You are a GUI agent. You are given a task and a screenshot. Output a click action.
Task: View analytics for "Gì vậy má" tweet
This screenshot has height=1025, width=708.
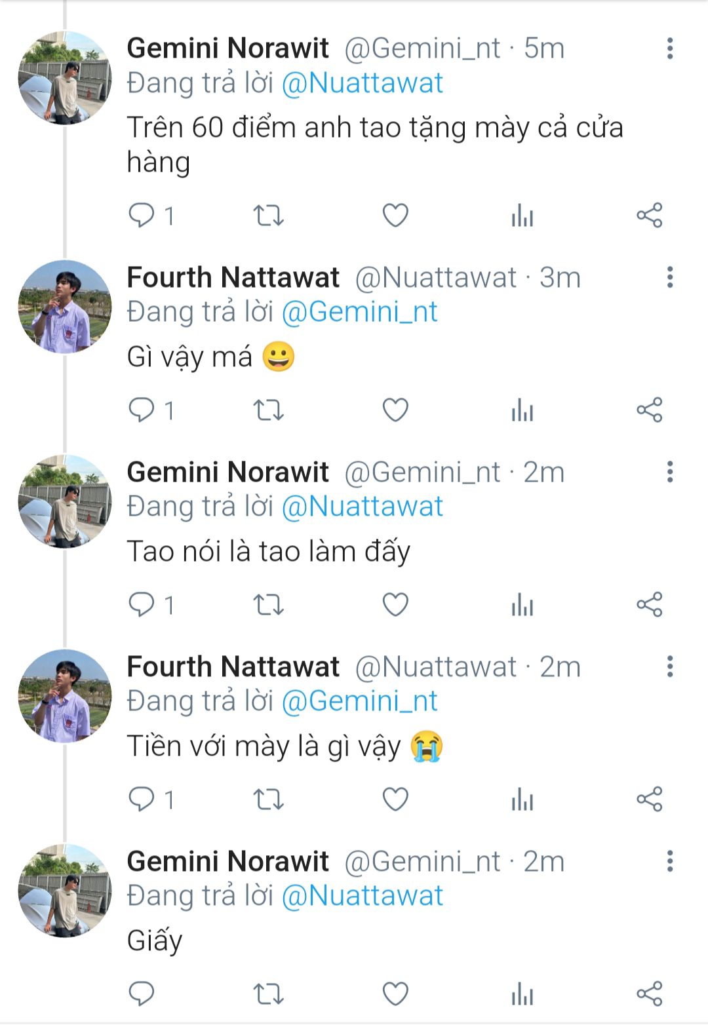[522, 410]
